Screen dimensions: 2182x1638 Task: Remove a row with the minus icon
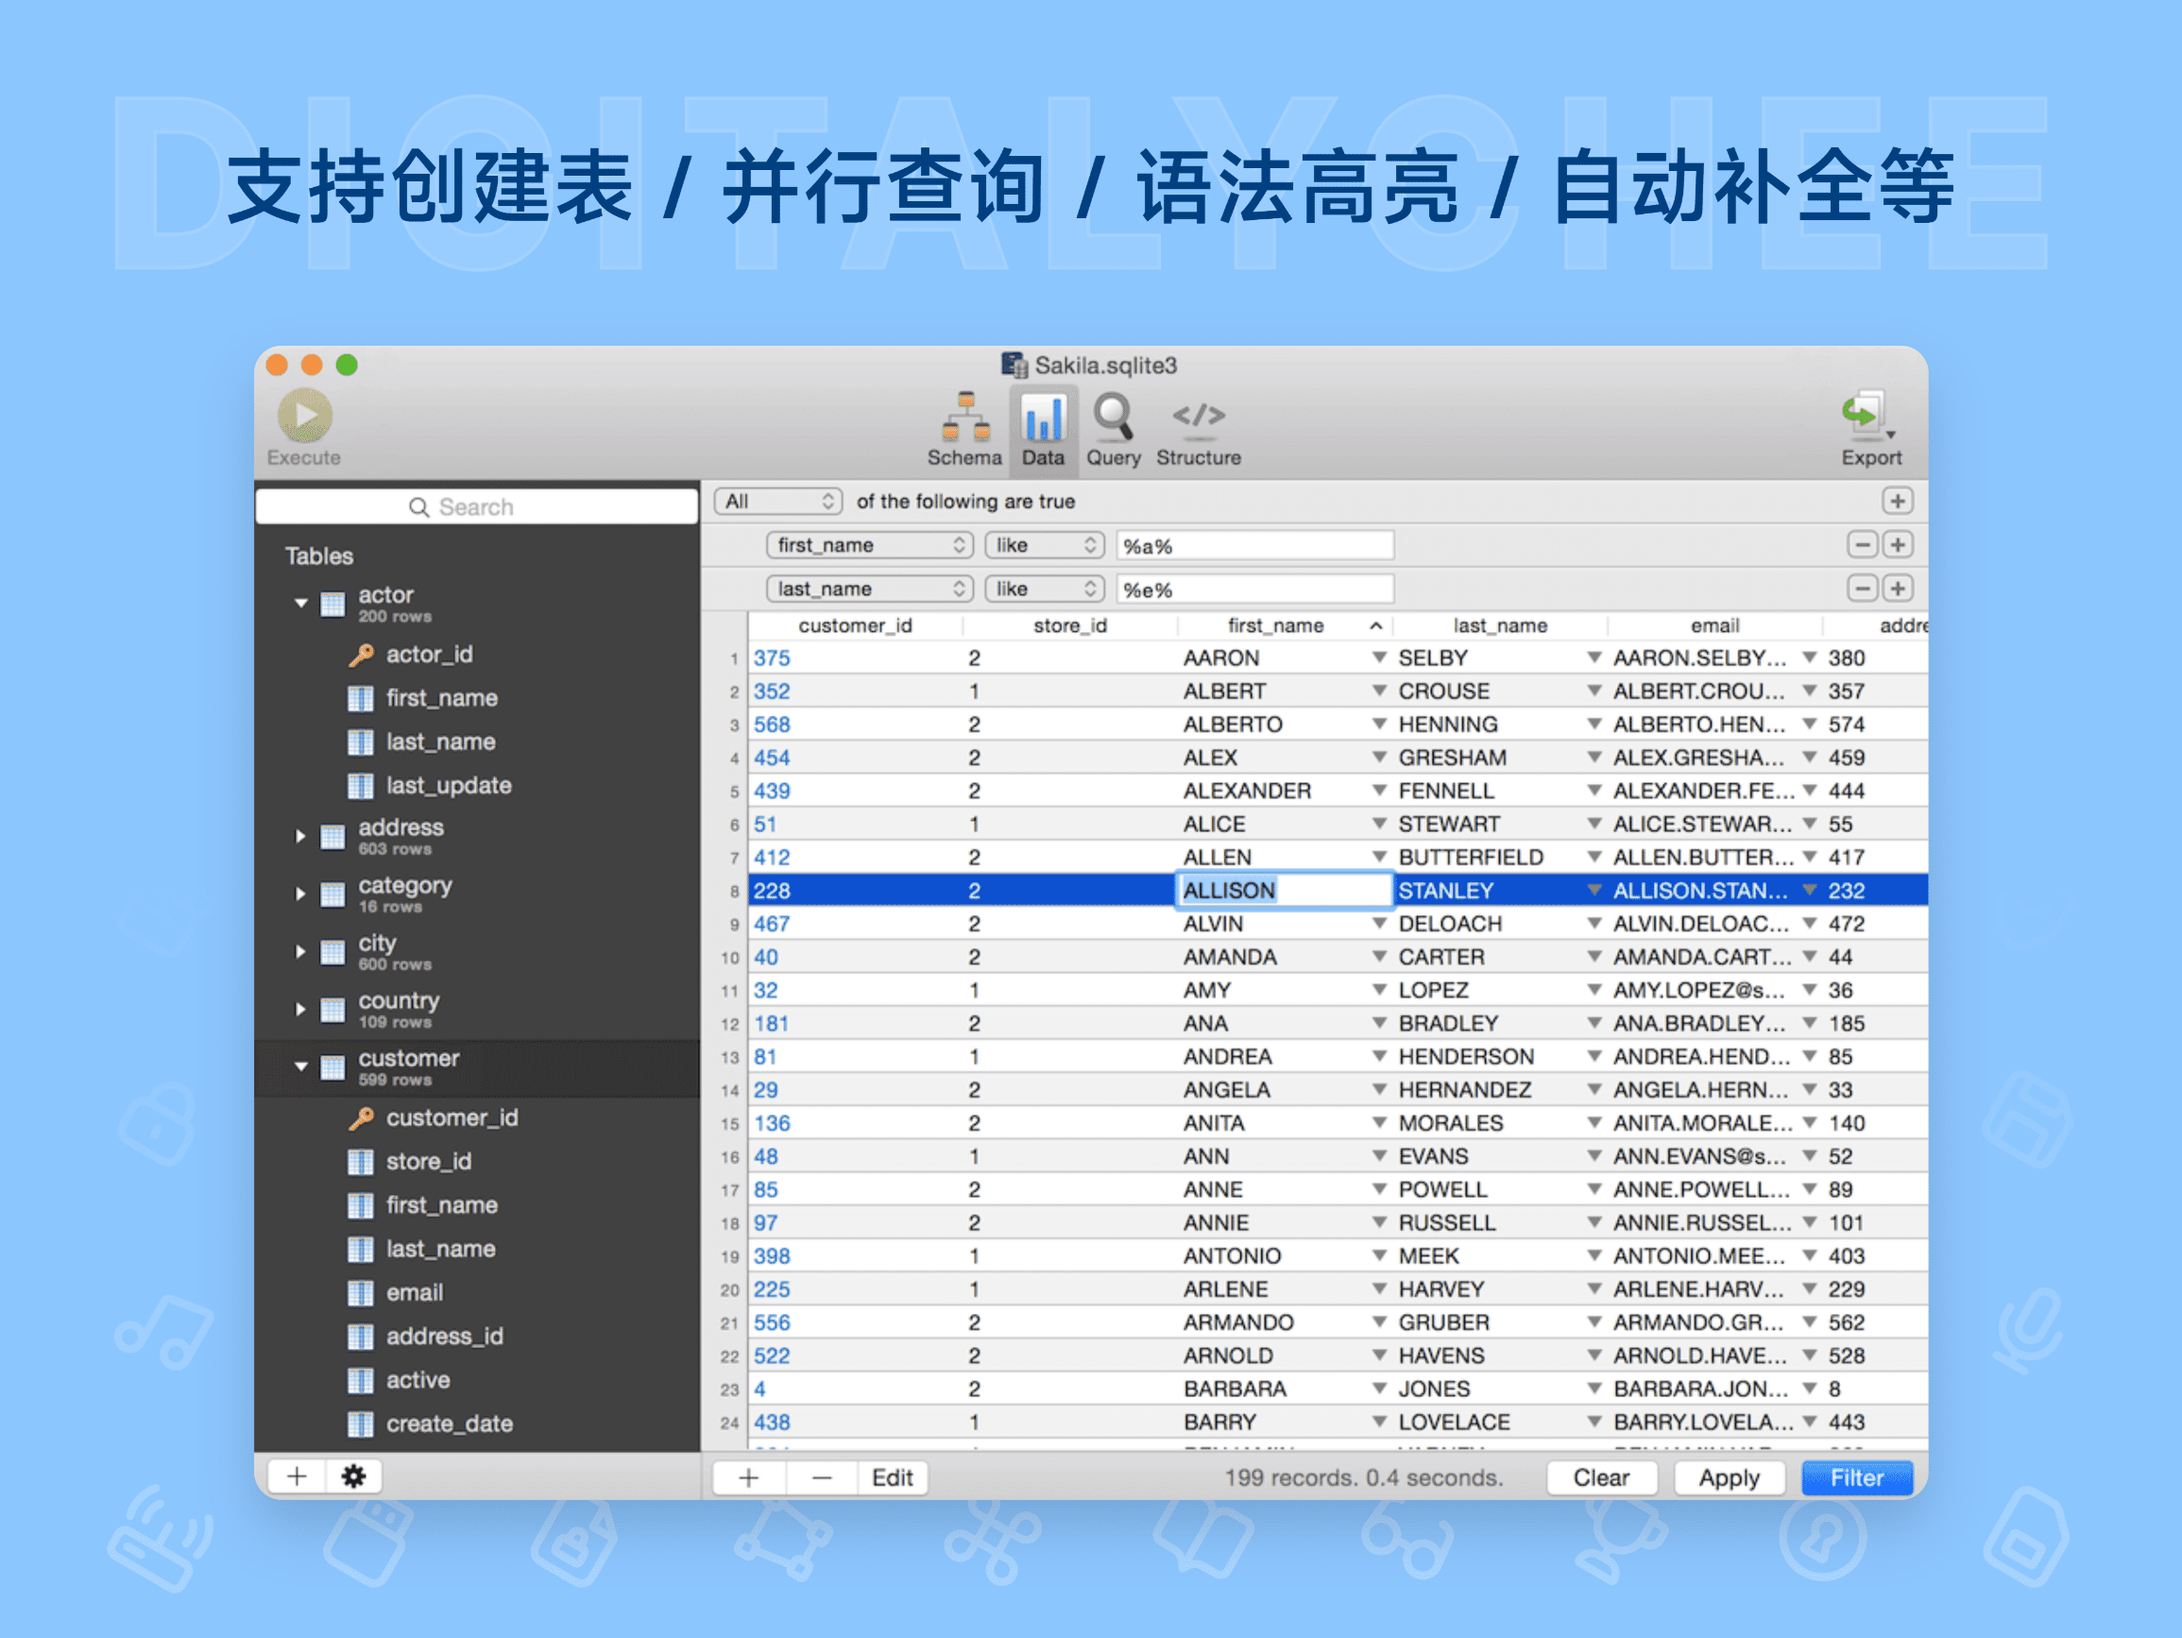point(822,1477)
